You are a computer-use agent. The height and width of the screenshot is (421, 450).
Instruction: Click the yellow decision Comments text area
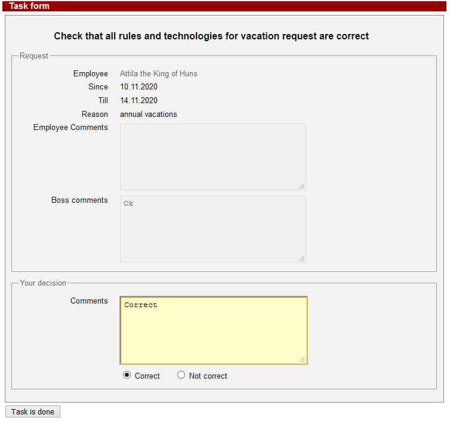[x=213, y=330]
